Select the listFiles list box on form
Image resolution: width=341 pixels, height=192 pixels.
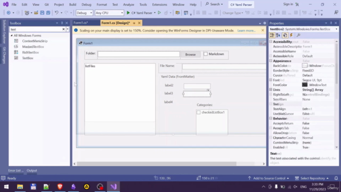point(120,99)
